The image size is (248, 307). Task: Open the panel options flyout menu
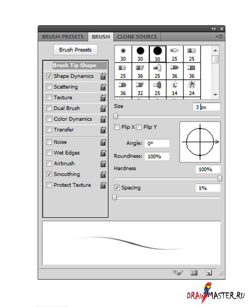[x=219, y=37]
